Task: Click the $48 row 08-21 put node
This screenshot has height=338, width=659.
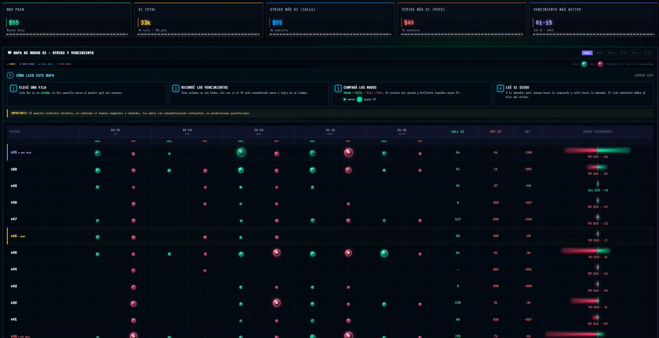Action: pos(133,204)
